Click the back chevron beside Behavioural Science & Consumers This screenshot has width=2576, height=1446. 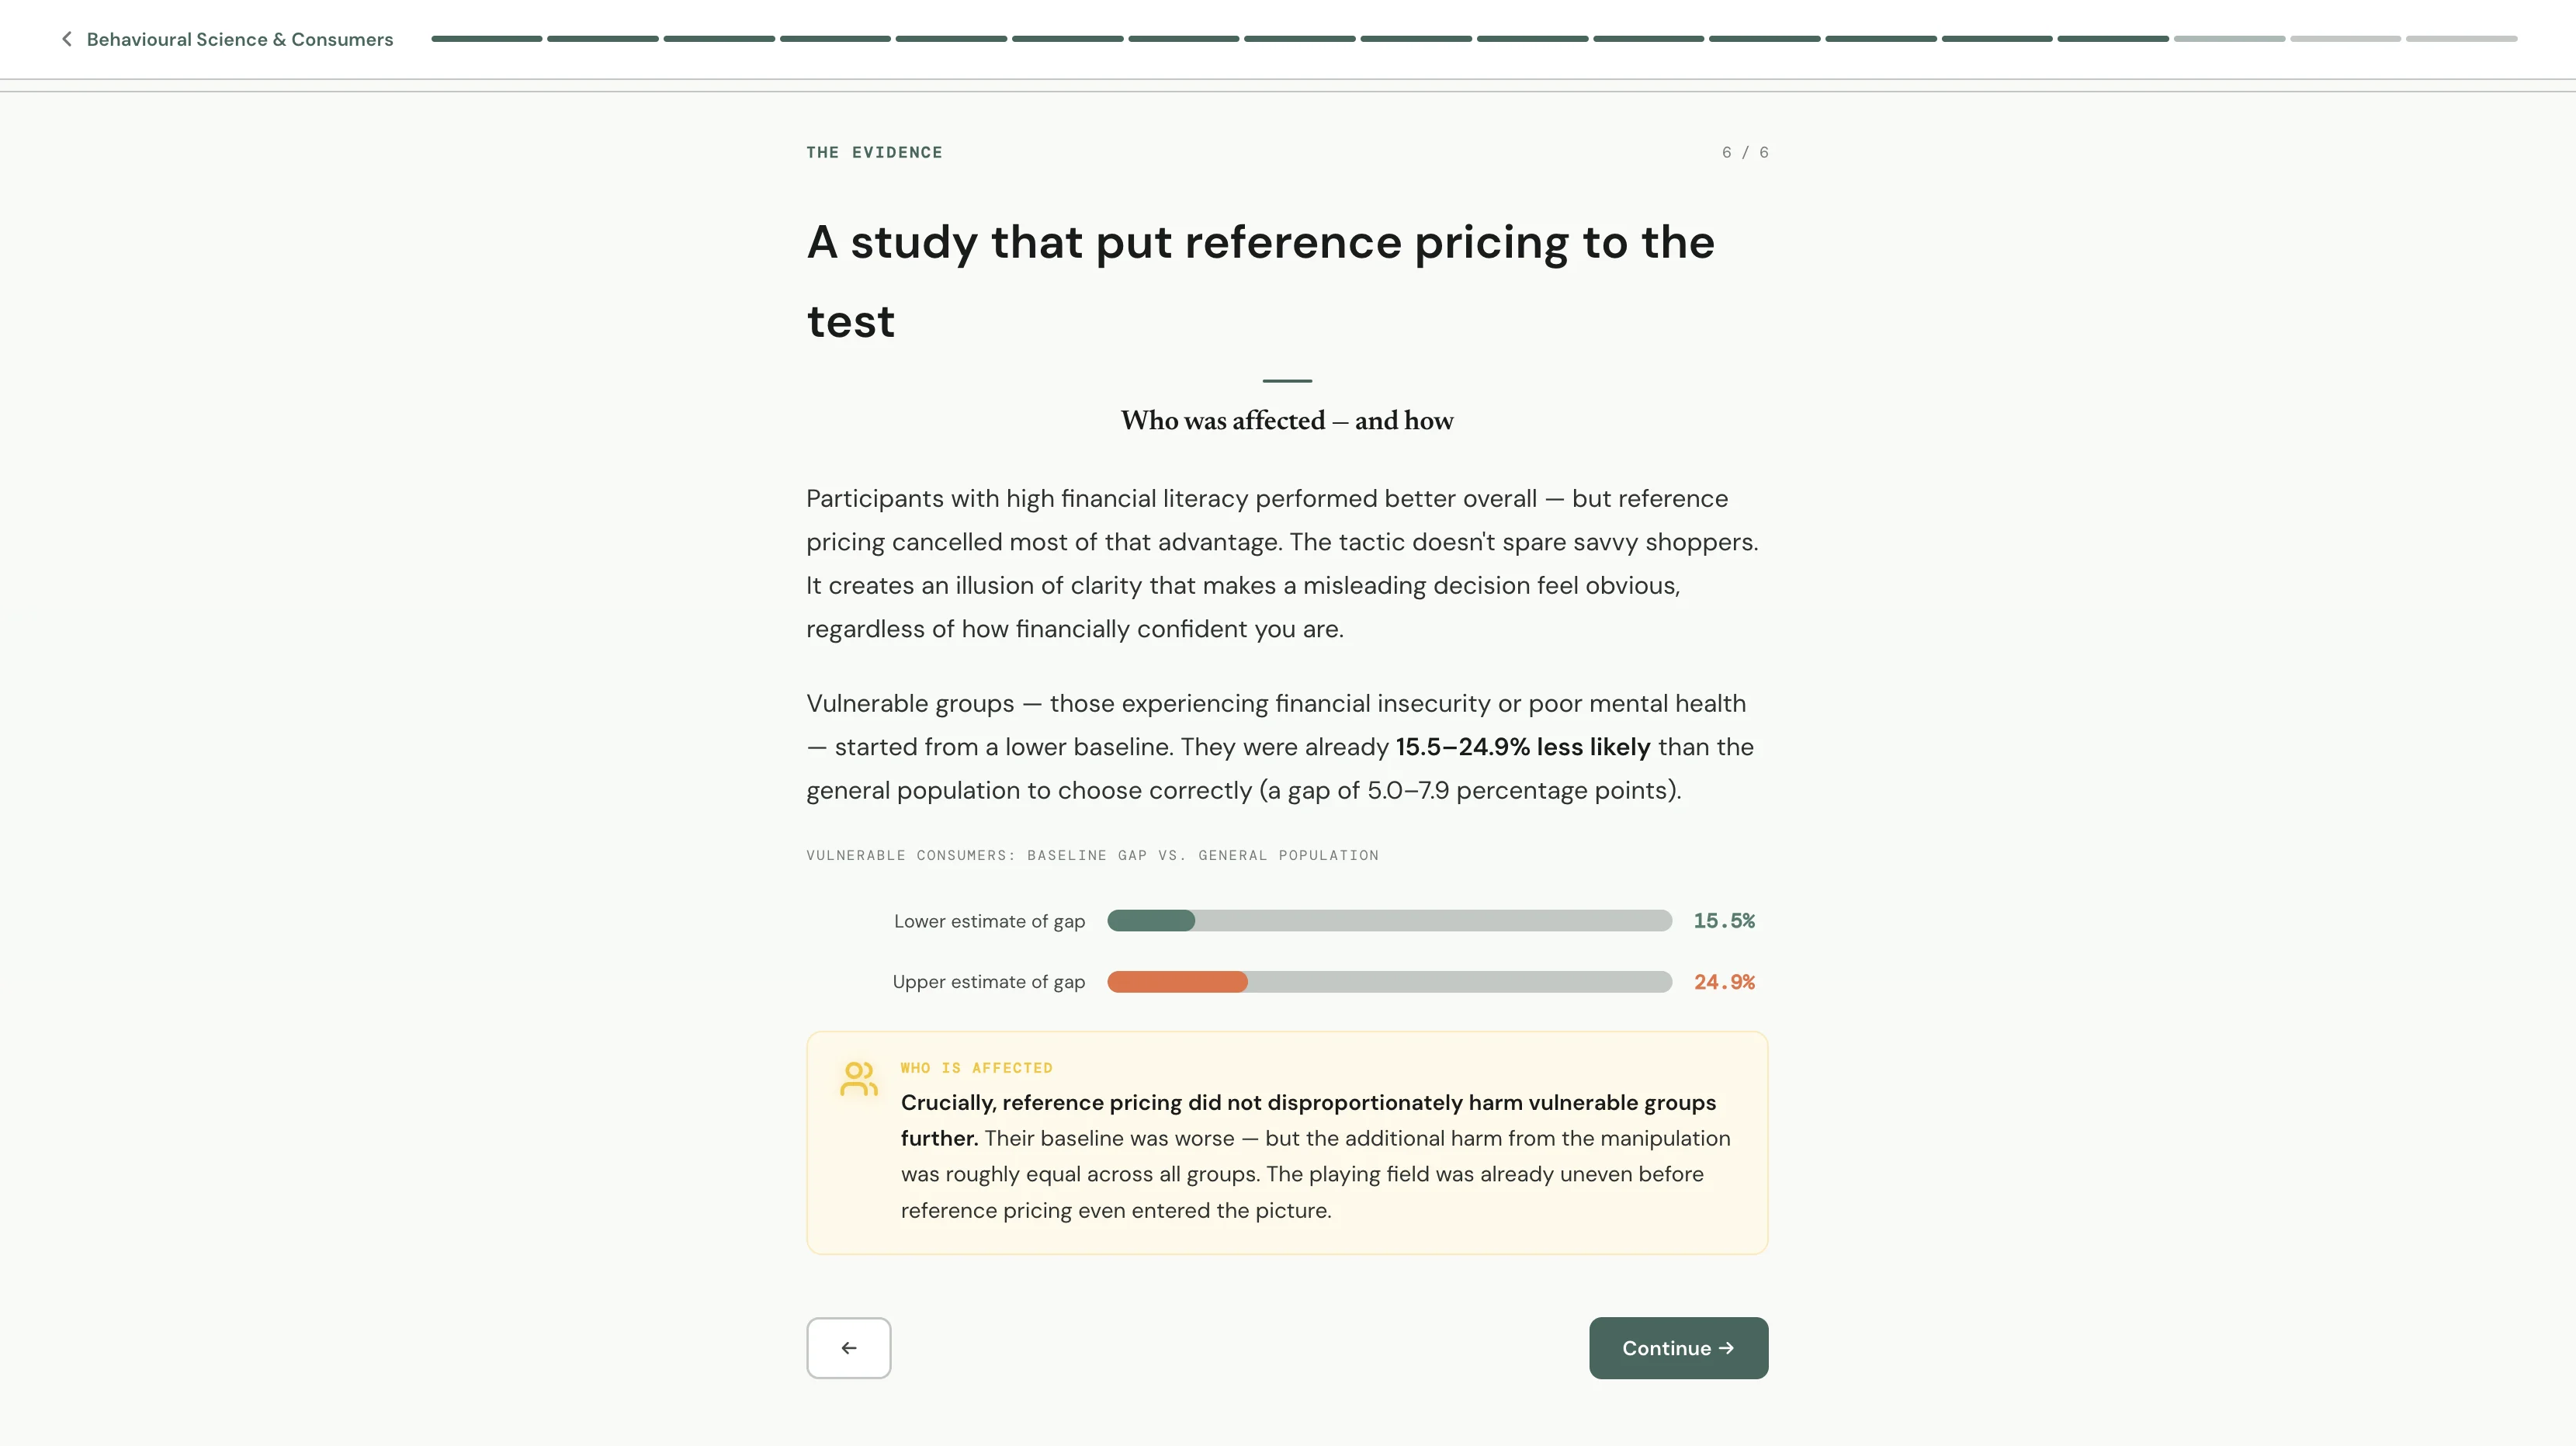66,39
